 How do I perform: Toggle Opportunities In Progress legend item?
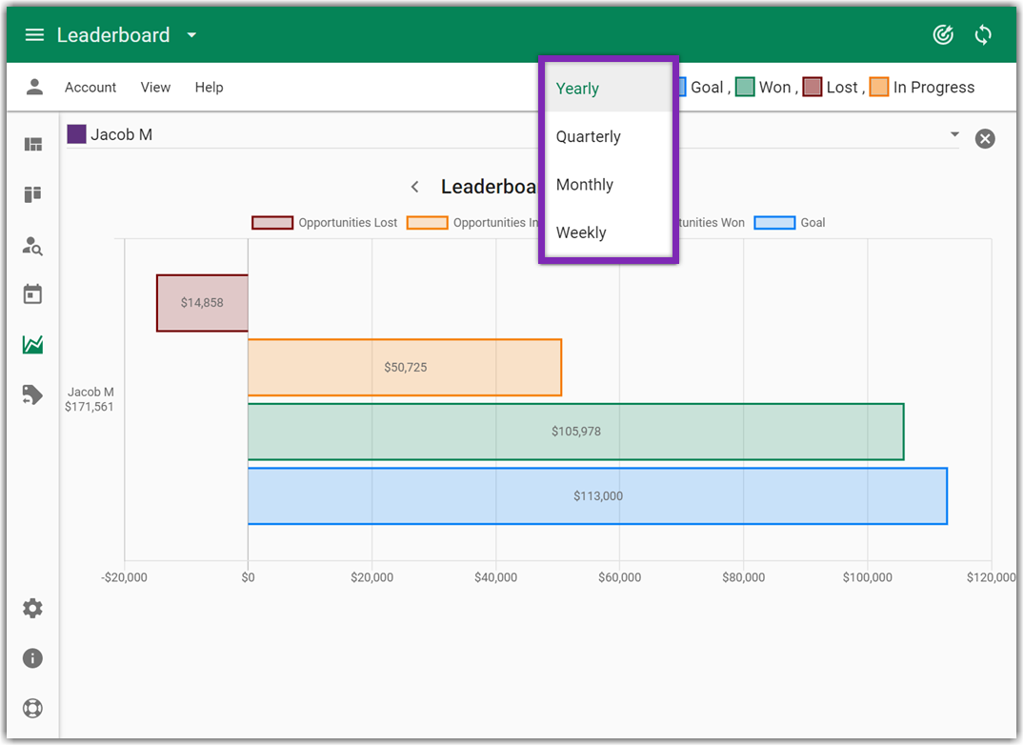pyautogui.click(x=473, y=223)
